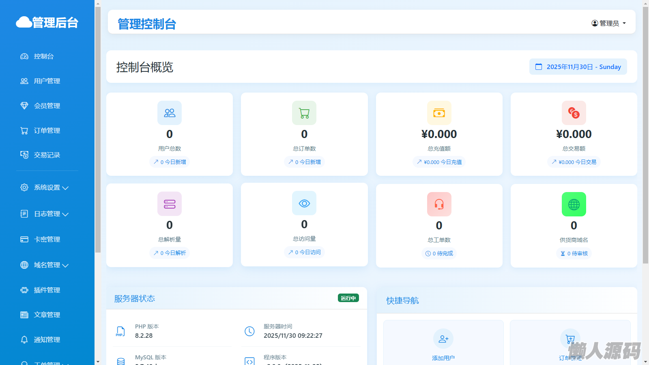The height and width of the screenshot is (365, 649).
Task: Click the cloud logo beside 管理后台
Action: pyautogui.click(x=24, y=22)
